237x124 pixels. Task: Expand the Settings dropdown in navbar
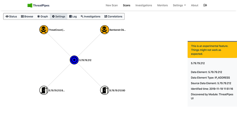tap(179, 5)
